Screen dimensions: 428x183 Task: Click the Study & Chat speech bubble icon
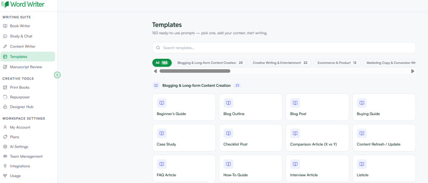[5, 36]
